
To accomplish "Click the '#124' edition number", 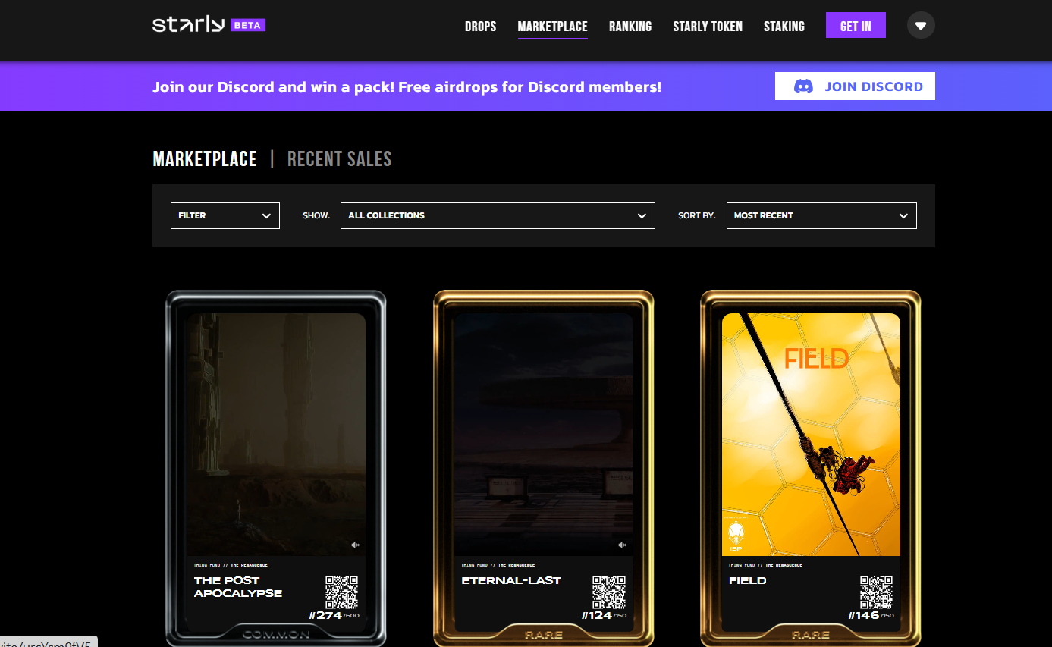I will (595, 615).
